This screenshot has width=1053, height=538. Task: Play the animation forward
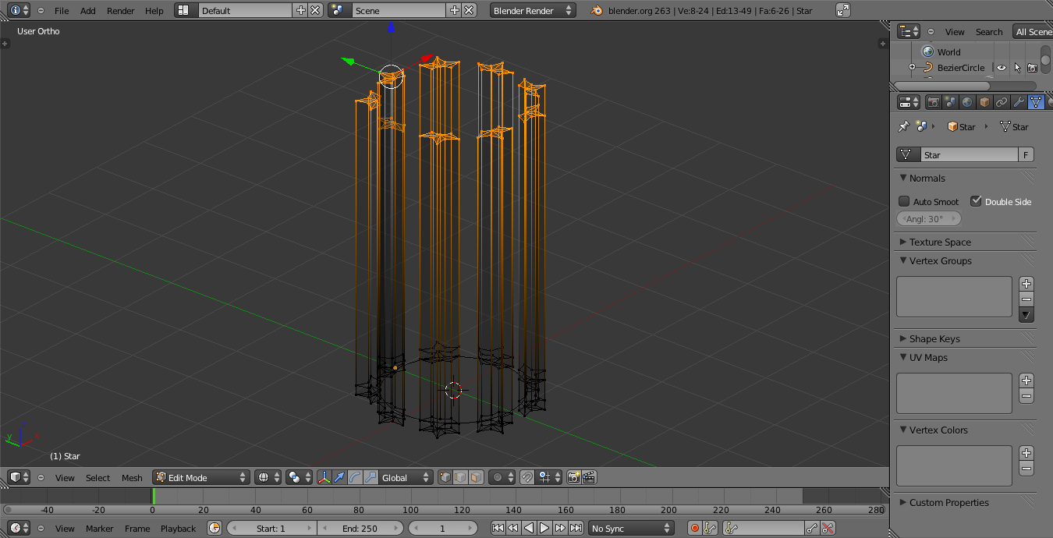point(544,528)
